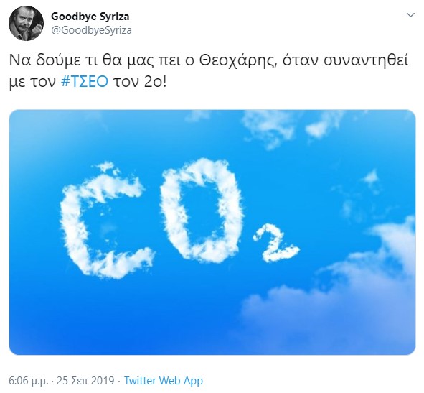
Task: Open the 25 Σεπ 2019 date link
Action: click(85, 381)
